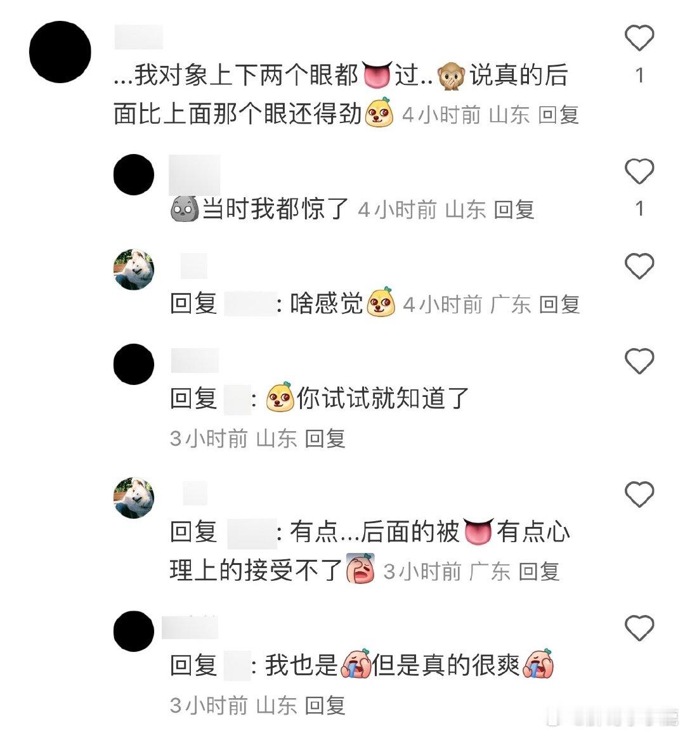This screenshot has height=733, width=685.
Task: Like the comment 当时我都惊了
Action: click(639, 171)
